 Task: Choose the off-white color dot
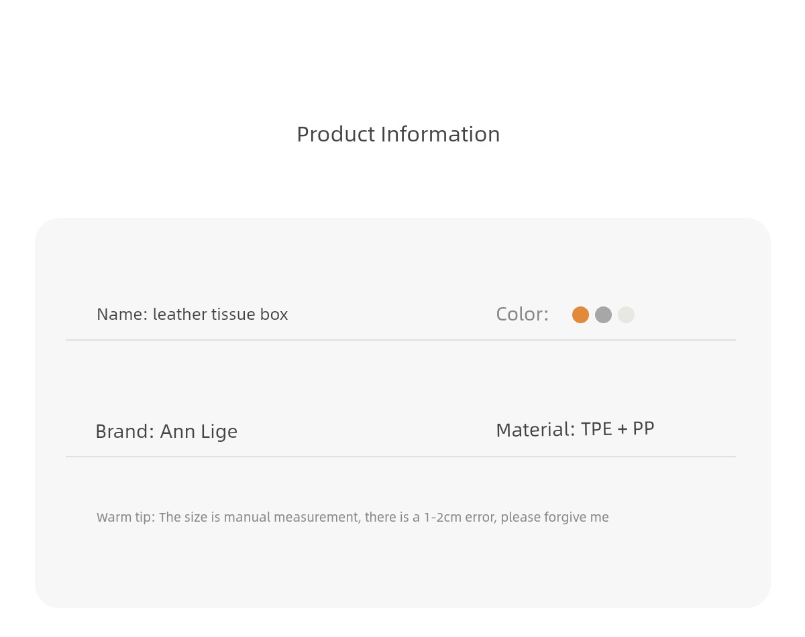click(626, 314)
